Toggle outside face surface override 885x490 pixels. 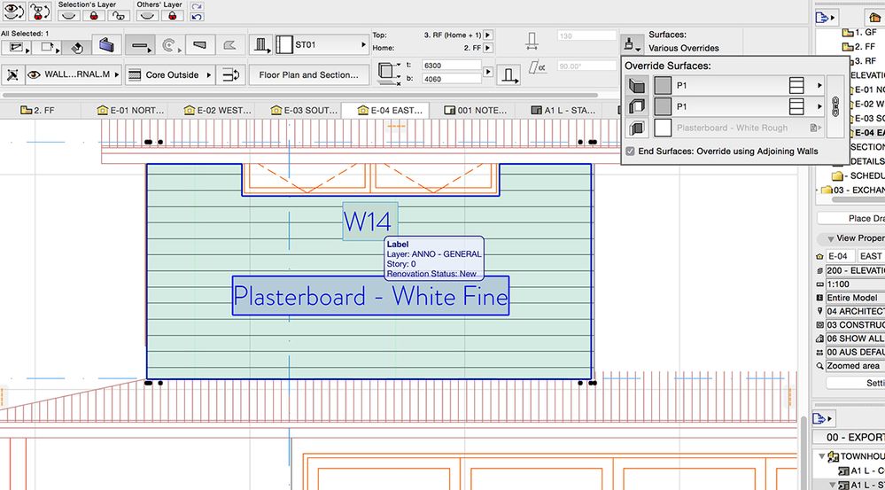point(637,86)
